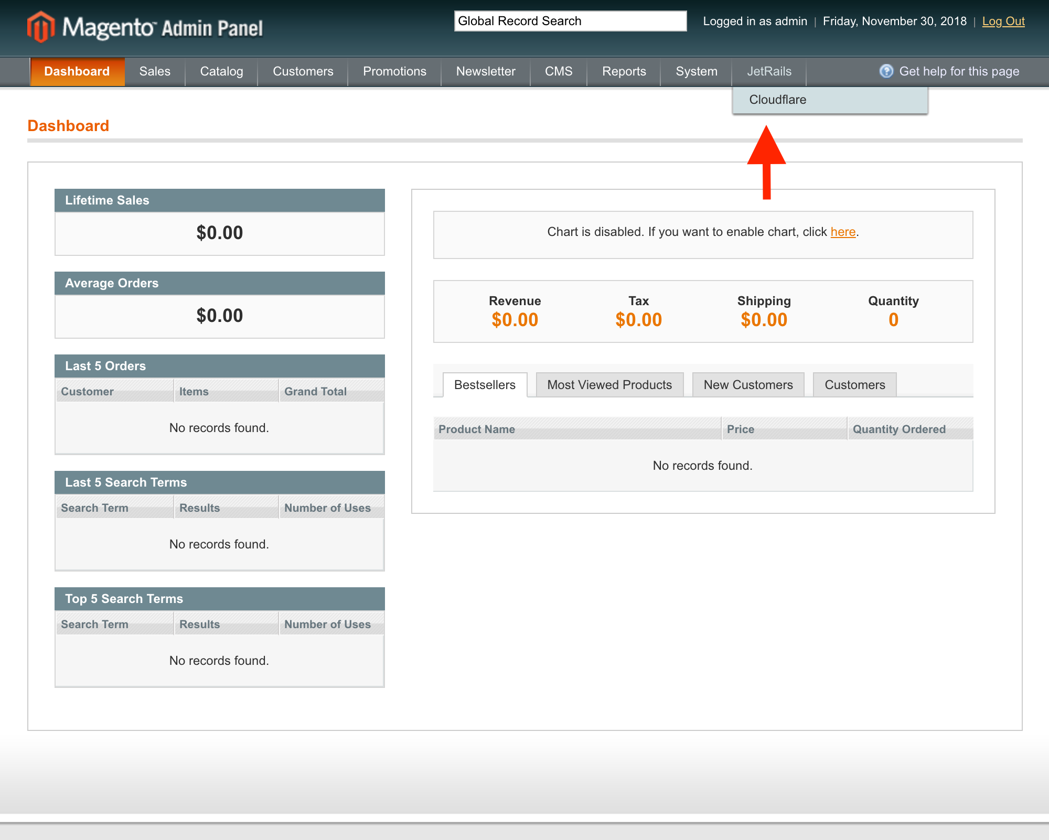Viewport: 1049px width, 840px height.
Task: Click the Log Out link
Action: tap(1003, 21)
